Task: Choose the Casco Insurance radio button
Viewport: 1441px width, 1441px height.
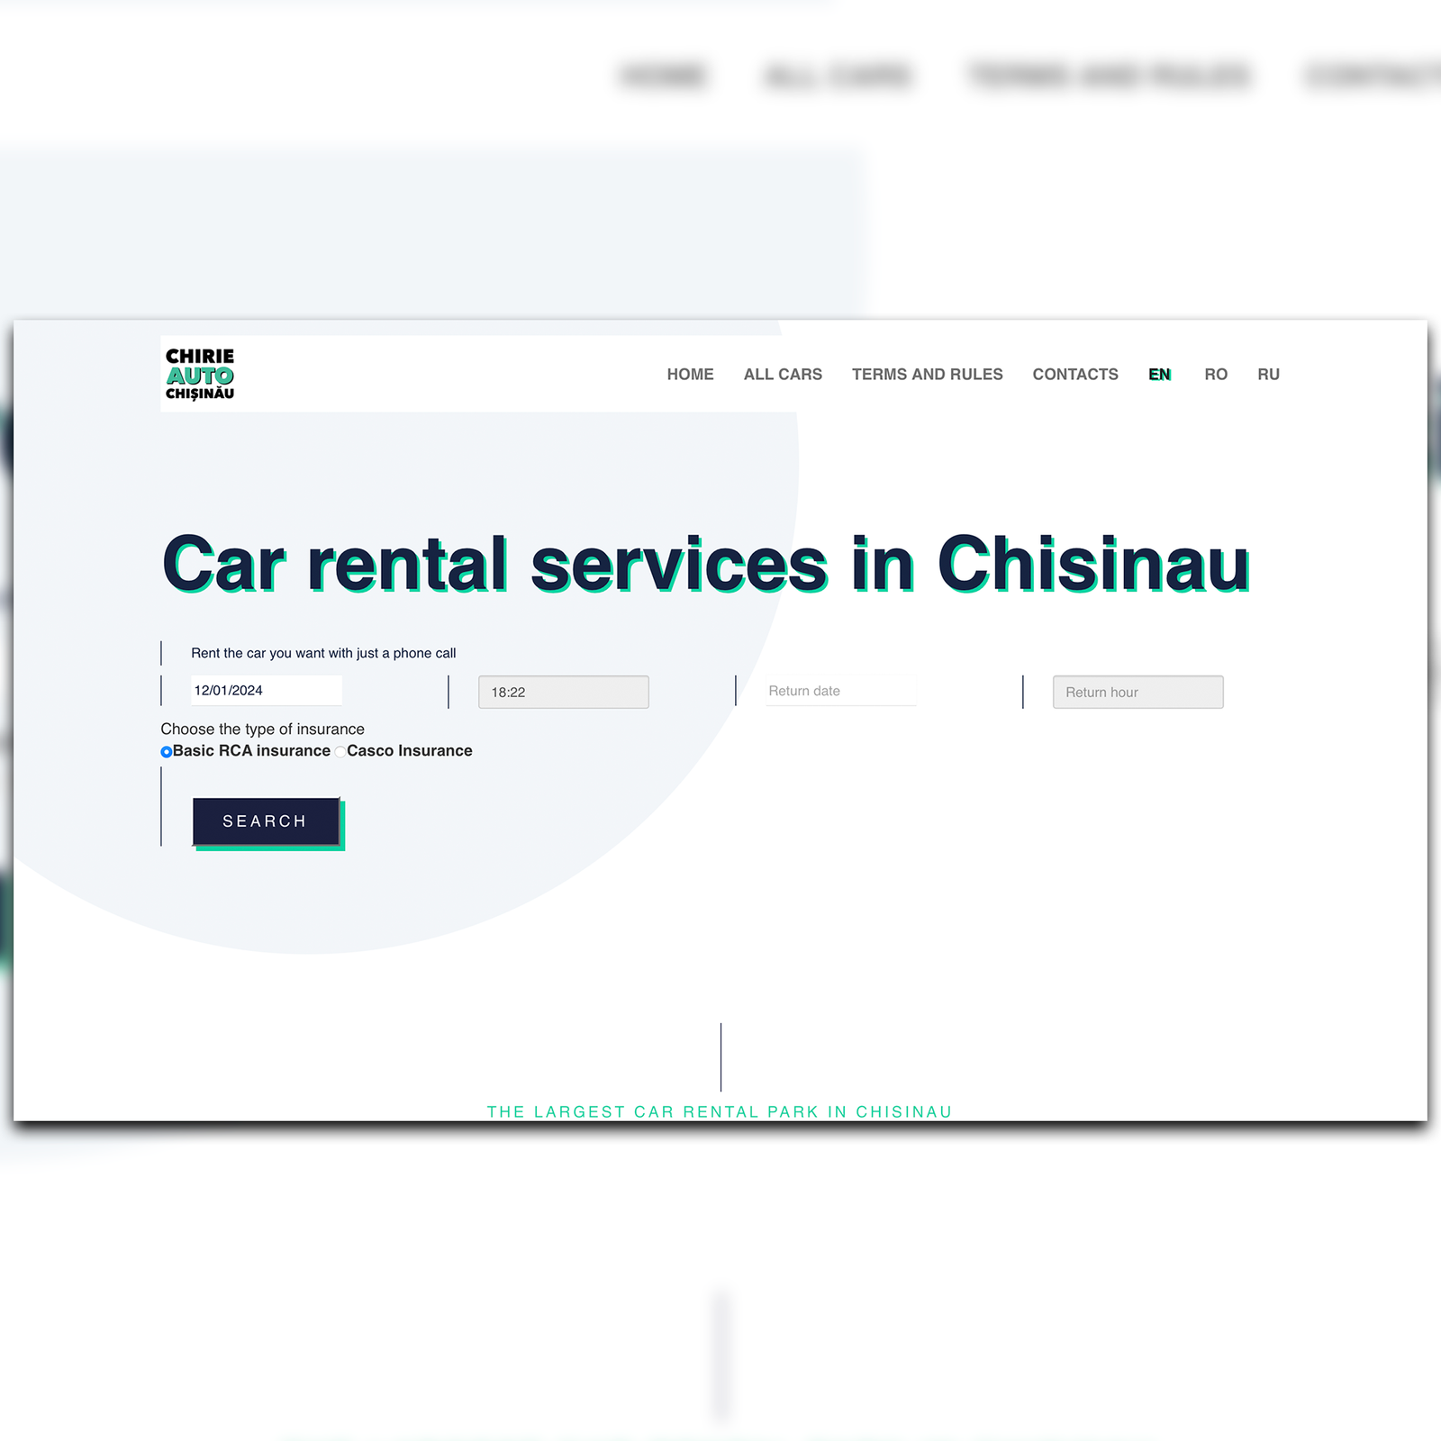Action: (x=340, y=752)
